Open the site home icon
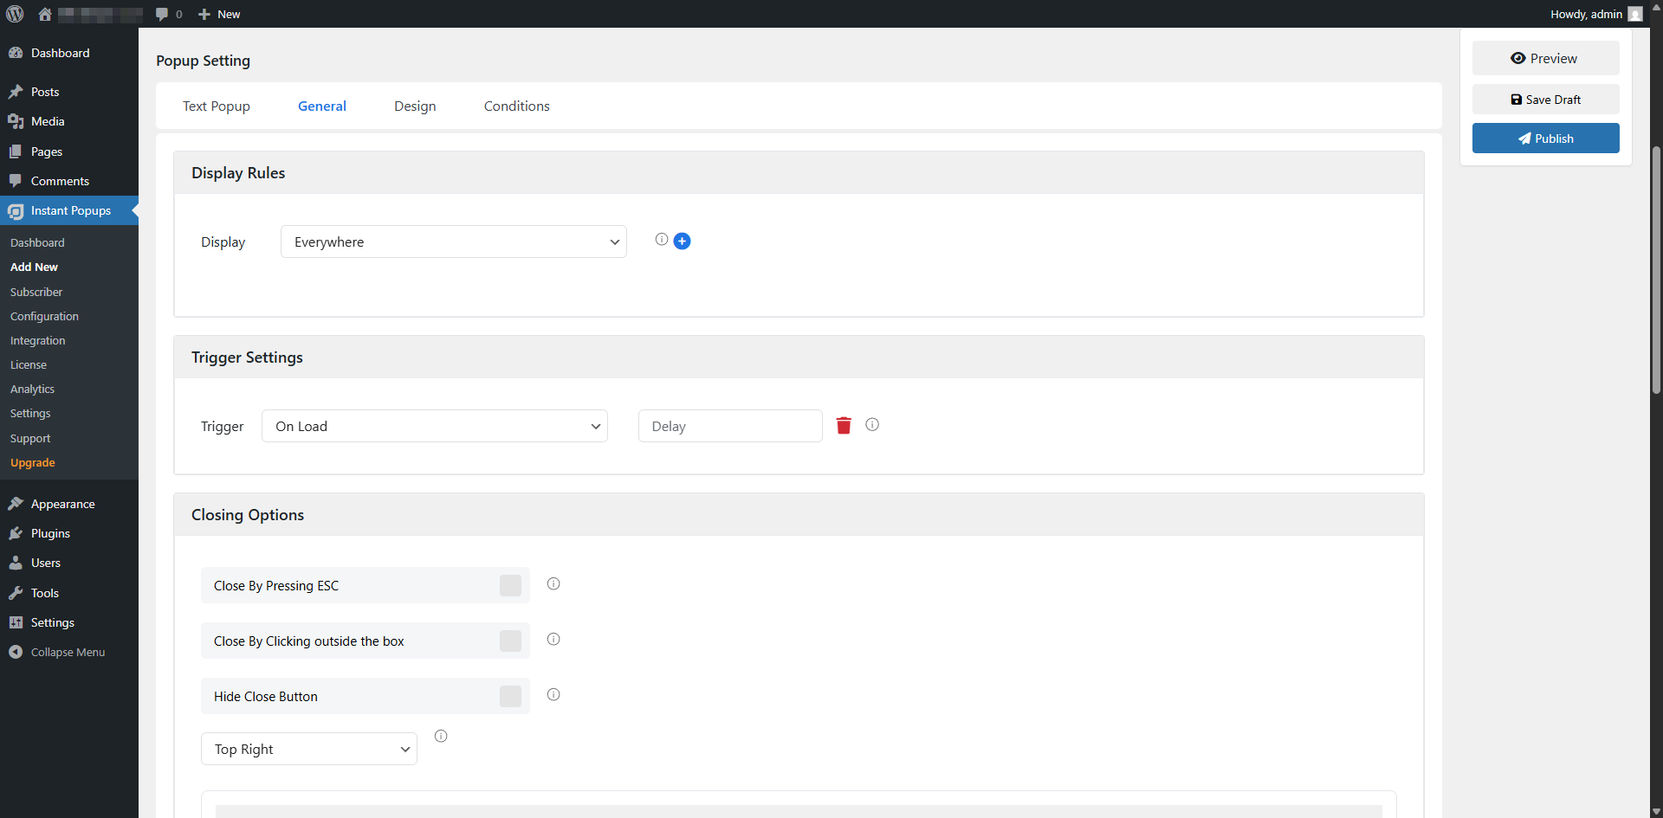Image resolution: width=1663 pixels, height=818 pixels. tap(45, 14)
